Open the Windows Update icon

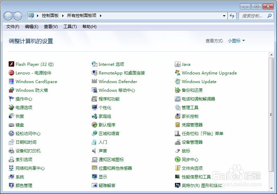click(178, 81)
